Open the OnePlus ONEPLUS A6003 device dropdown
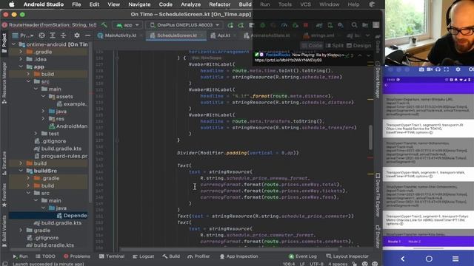 click(x=184, y=25)
